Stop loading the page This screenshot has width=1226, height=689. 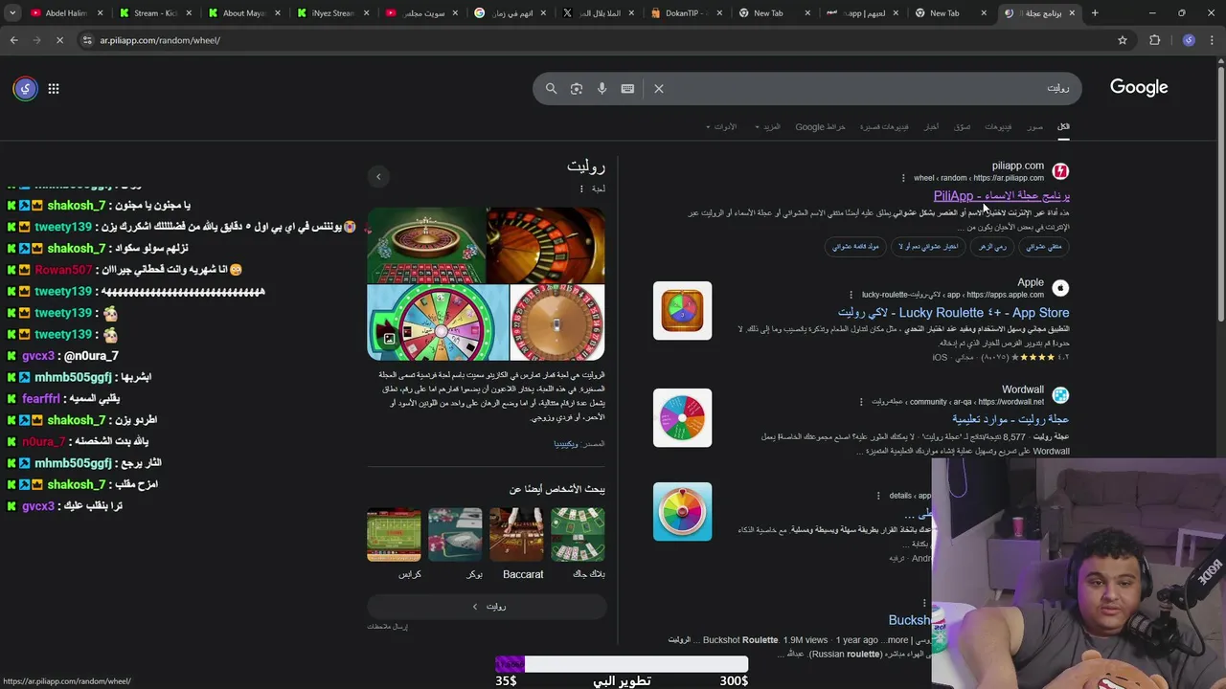coord(58,40)
